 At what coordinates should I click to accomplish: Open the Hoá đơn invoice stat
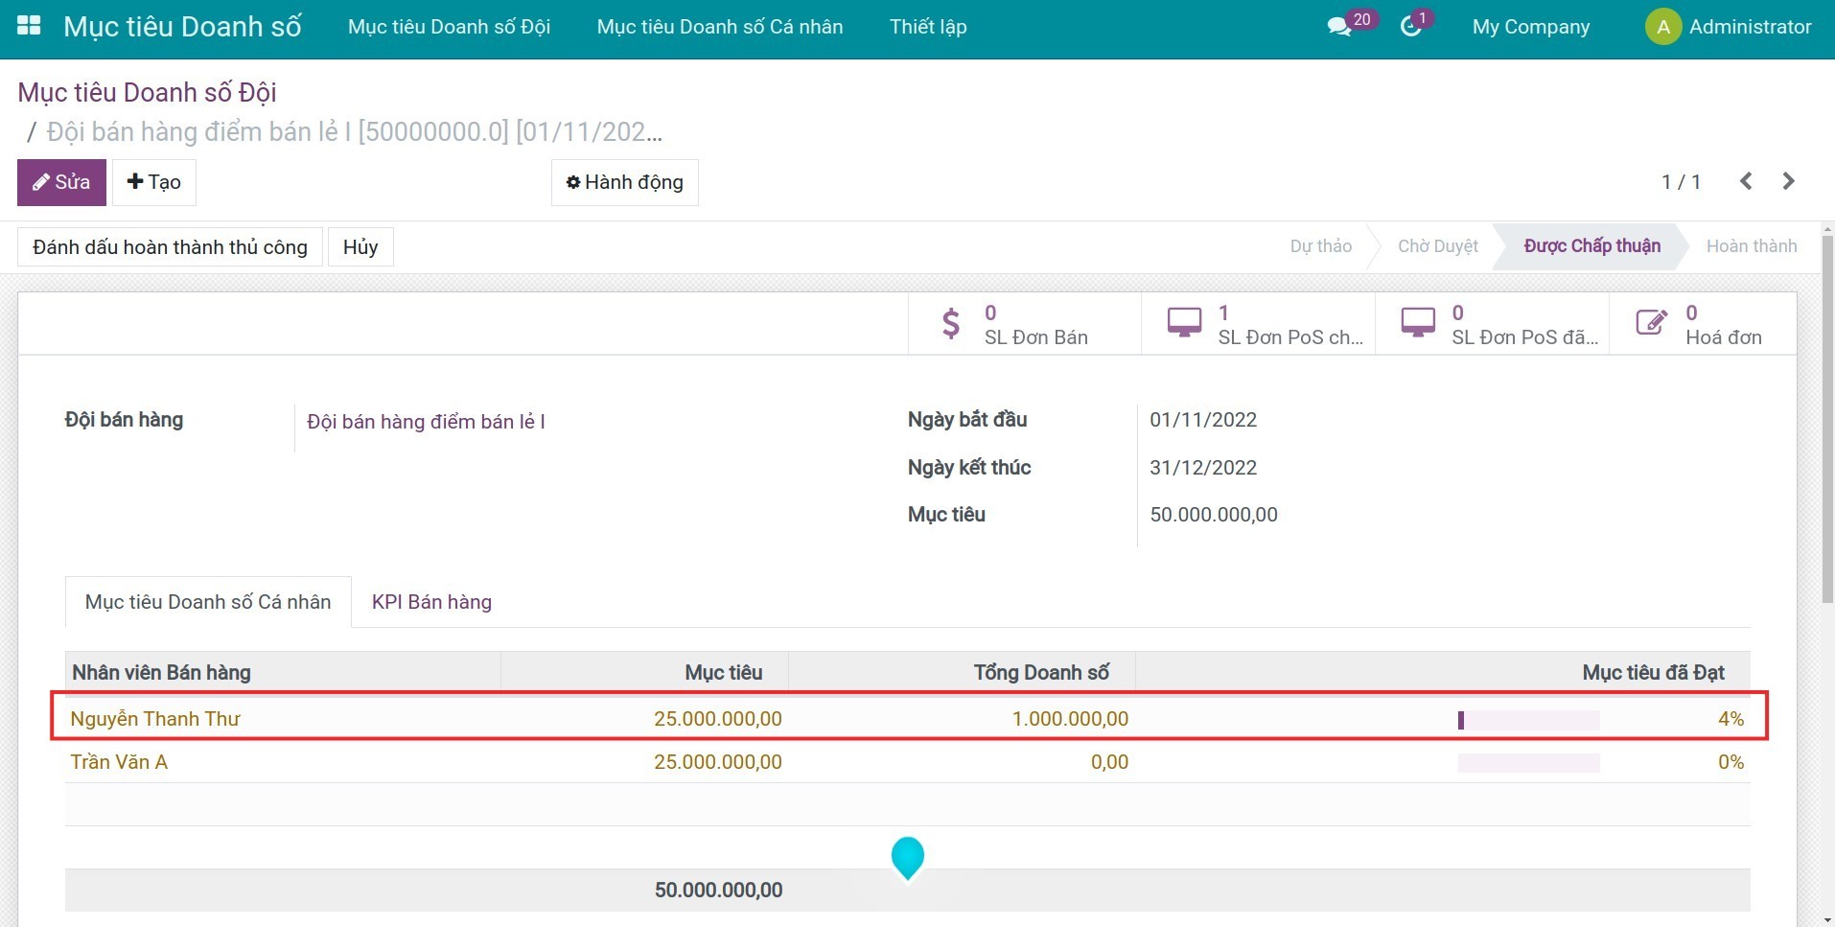[x=1703, y=324]
